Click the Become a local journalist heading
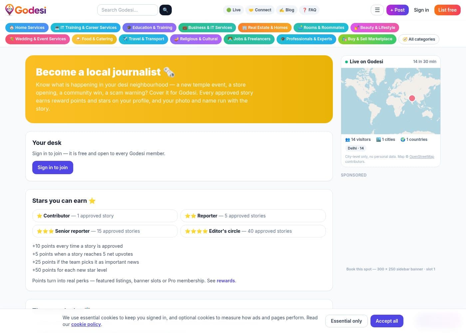Viewport: 466px width, 333px height. click(105, 72)
